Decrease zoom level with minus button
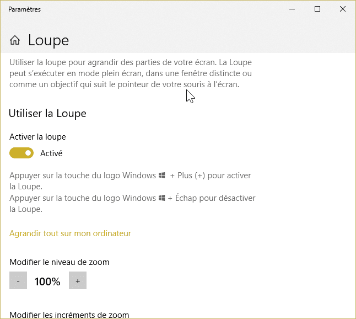 pos(18,280)
